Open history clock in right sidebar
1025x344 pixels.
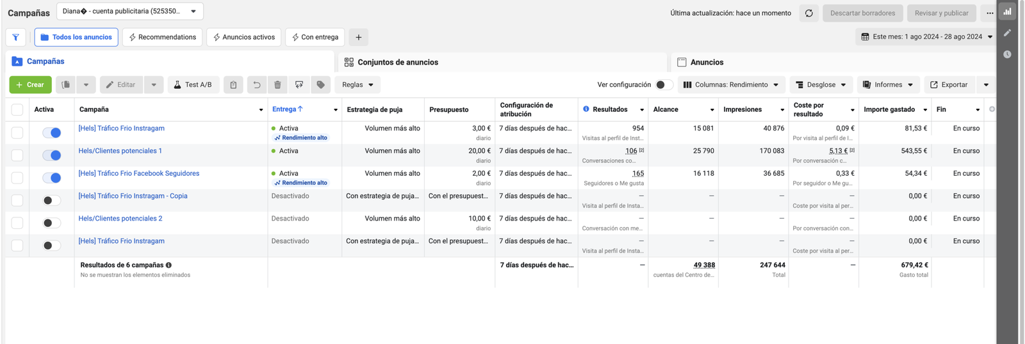pos(1008,54)
